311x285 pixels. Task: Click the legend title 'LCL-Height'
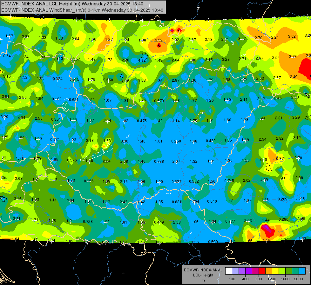203,275
